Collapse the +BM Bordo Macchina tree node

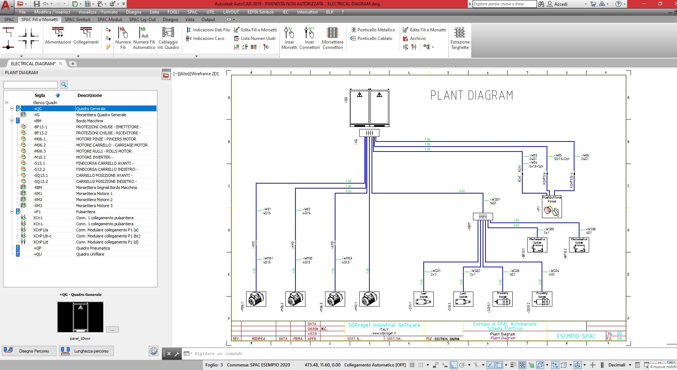12,121
